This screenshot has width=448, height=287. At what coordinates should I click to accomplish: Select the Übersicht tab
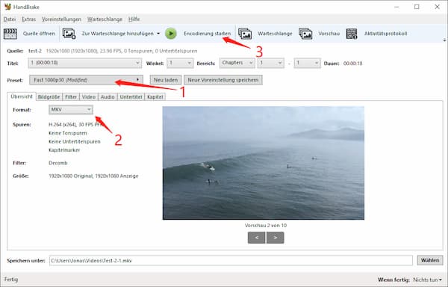(22, 96)
